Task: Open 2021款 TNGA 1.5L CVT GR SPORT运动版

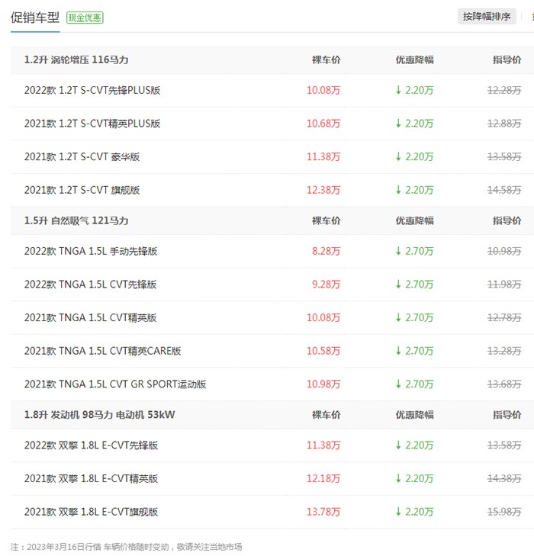Action: pyautogui.click(x=115, y=384)
